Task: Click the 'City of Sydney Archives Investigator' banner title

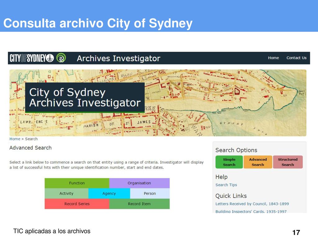Action: (x=85, y=97)
